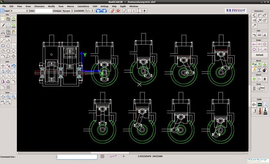Select the mirror tool in Edit
Viewport: 270px width, 164px height.
coord(3,71)
